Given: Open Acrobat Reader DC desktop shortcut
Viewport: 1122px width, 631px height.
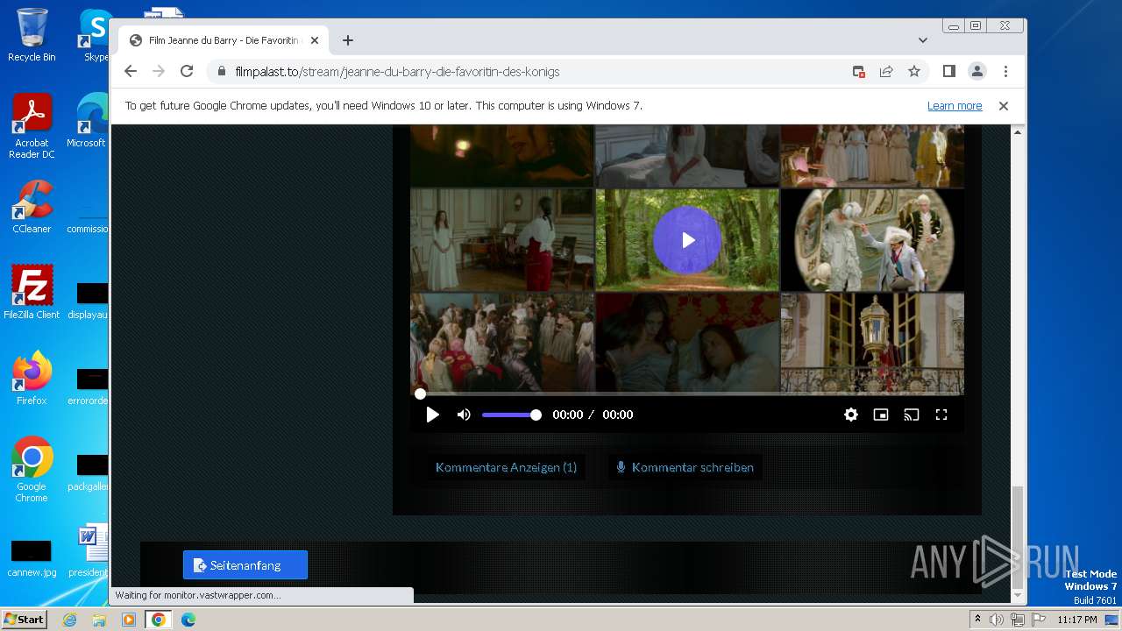Looking at the screenshot, I should pos(32,126).
